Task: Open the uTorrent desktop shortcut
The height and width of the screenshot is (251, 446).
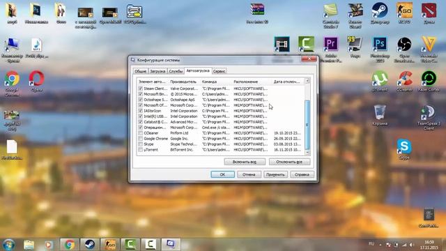Action: pos(380,79)
